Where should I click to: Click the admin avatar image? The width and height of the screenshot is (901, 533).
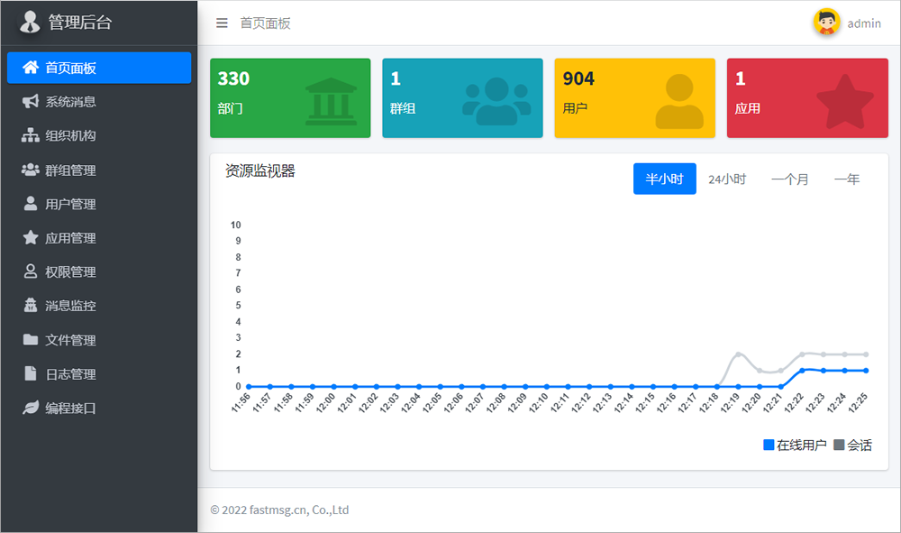826,23
